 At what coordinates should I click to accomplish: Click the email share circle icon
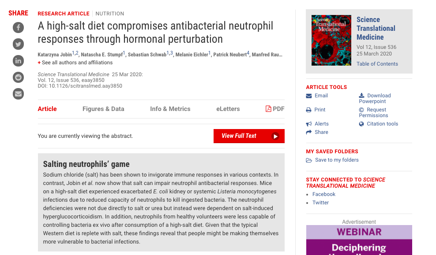click(18, 93)
